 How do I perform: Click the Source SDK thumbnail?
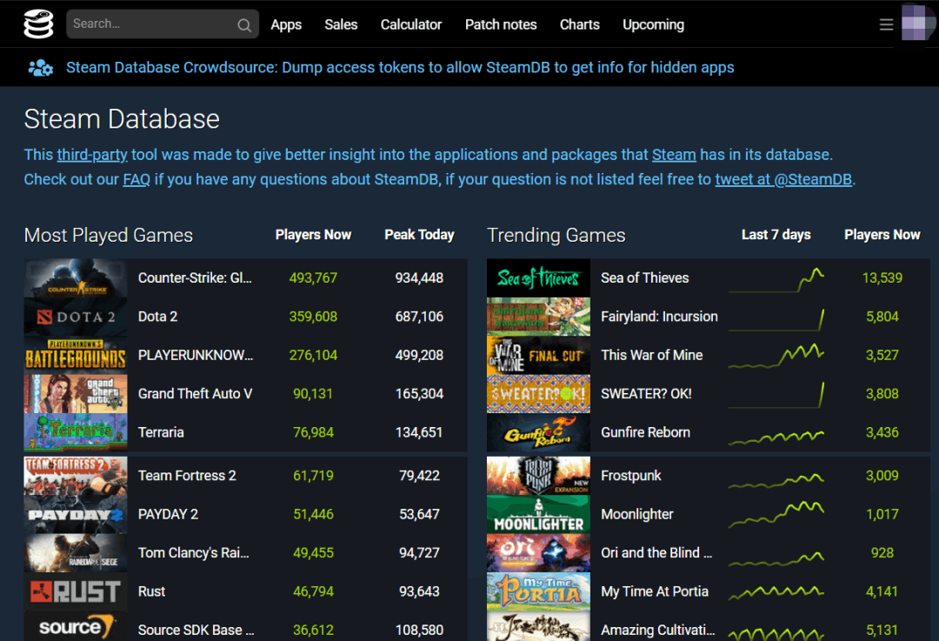click(76, 626)
